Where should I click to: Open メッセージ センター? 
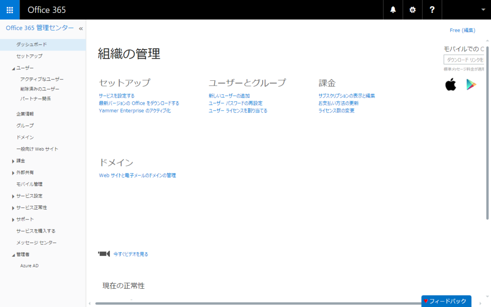click(36, 242)
